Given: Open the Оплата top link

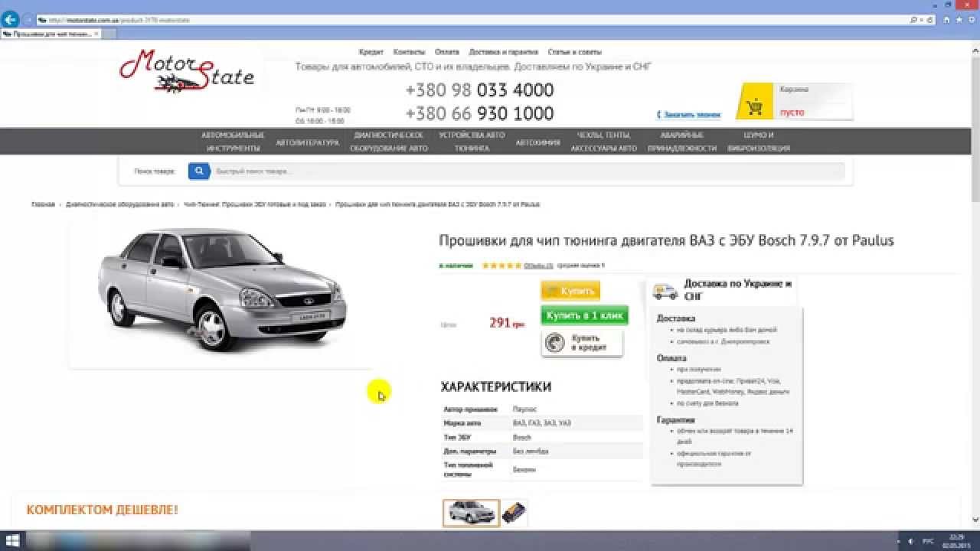Looking at the screenshot, I should 447,52.
